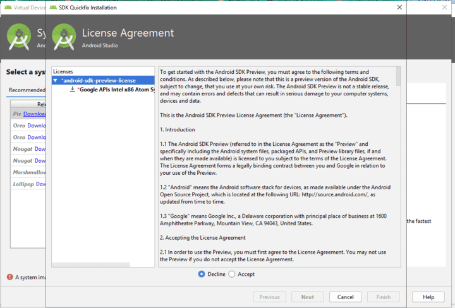Image resolution: width=455 pixels, height=308 pixels.
Task: Click the Licenses panel header label
Action: [x=63, y=71]
